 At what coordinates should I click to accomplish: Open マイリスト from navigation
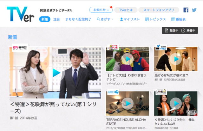pyautogui.click(x=130, y=19)
